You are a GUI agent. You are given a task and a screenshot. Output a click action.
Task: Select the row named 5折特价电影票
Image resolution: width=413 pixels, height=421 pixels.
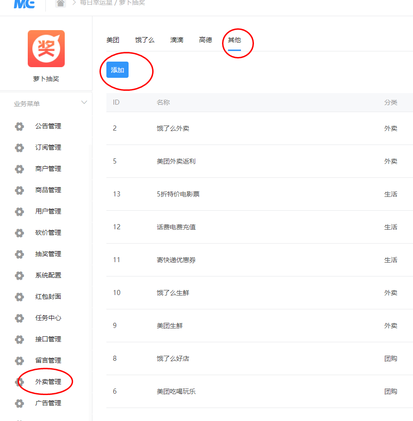point(259,194)
